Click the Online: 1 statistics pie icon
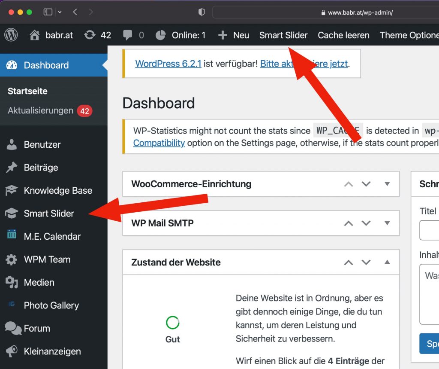Image resolution: width=439 pixels, height=369 pixels. click(160, 35)
